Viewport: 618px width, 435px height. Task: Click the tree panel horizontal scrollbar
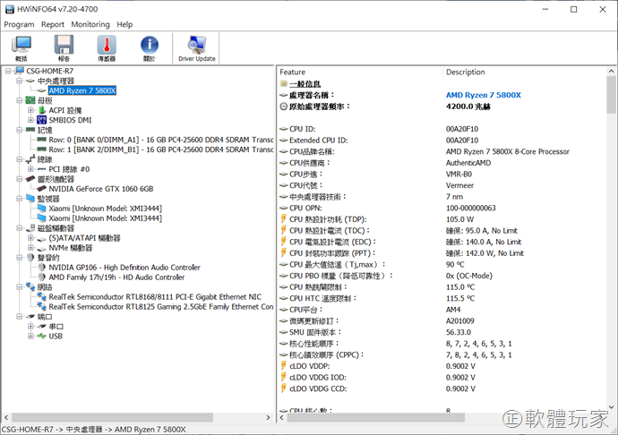click(x=134, y=416)
